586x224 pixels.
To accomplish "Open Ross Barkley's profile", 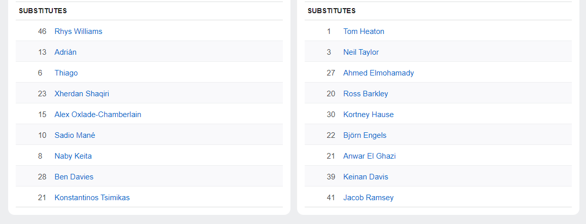I will tap(365, 94).
